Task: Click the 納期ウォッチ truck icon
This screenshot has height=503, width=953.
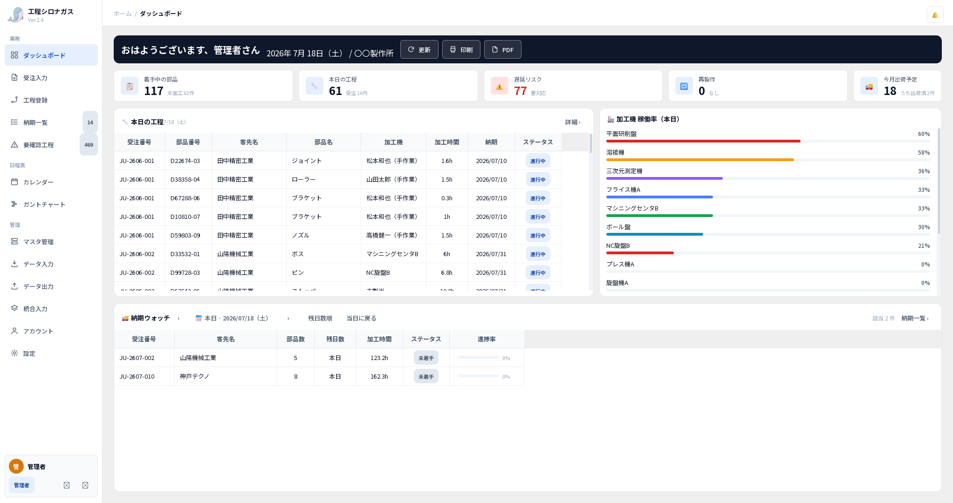Action: coord(125,318)
